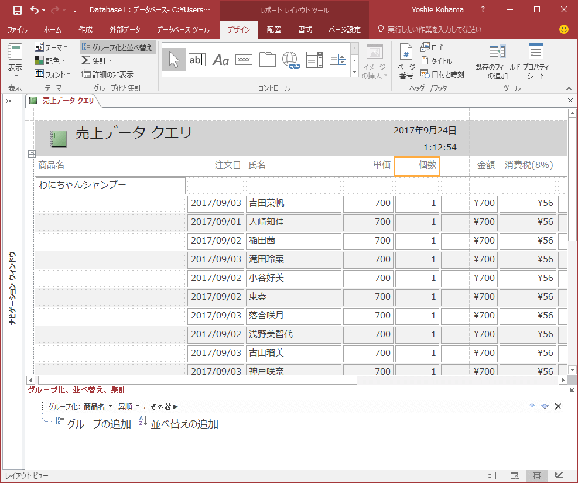Show the next row of the Controls gallery
This screenshot has width=578, height=483.
(355, 60)
